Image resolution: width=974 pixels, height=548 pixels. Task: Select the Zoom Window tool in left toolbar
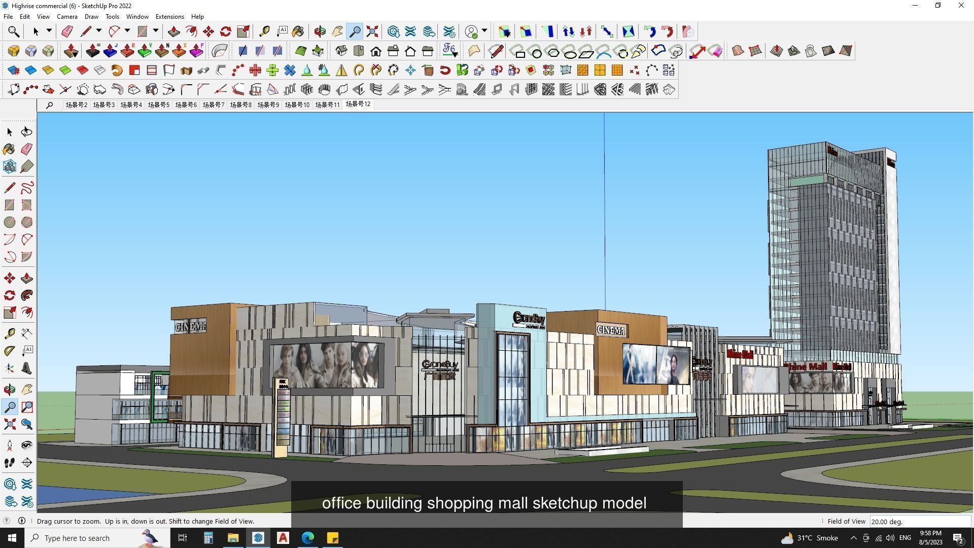27,407
